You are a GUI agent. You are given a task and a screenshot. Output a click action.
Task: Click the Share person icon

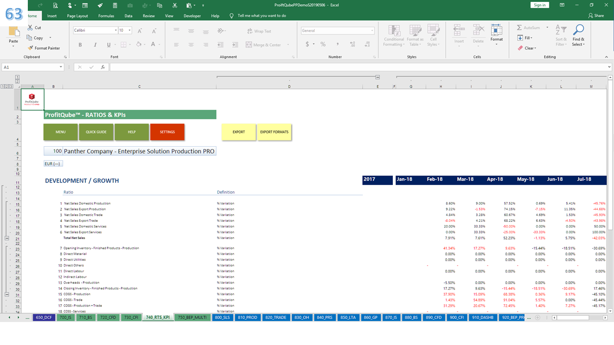[590, 16]
